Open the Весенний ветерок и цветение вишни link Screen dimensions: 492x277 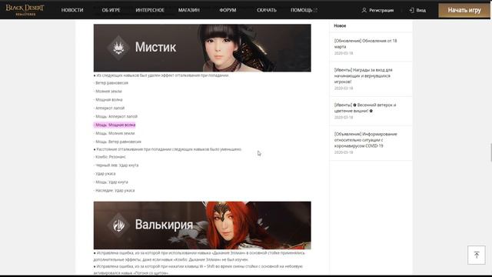click(365, 108)
